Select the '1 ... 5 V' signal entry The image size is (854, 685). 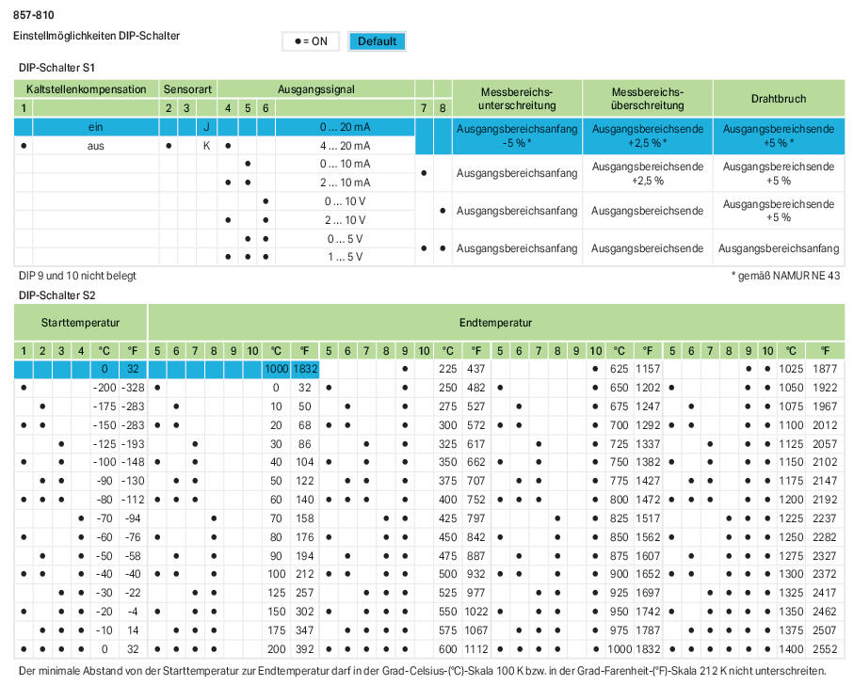(345, 257)
